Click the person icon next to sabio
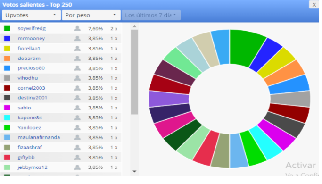The width and height of the screenshot is (322, 184). [77, 108]
